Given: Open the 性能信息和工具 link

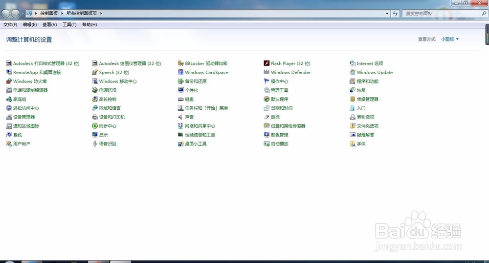Looking at the screenshot, I should (200, 135).
